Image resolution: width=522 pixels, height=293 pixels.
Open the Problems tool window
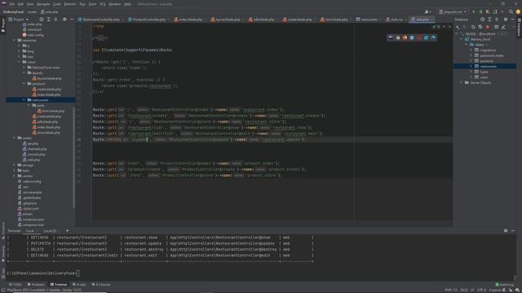(x=36, y=285)
